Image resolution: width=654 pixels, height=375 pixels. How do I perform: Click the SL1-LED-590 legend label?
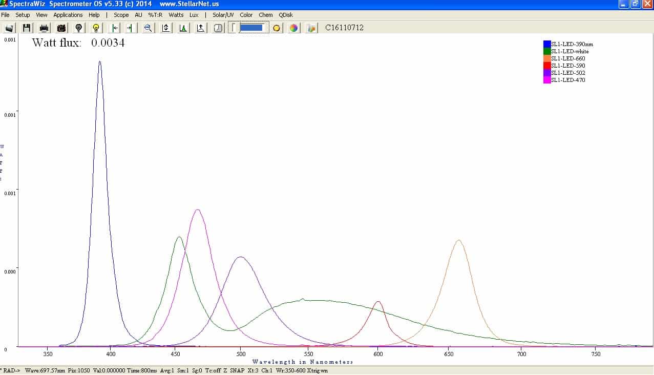(x=568, y=66)
